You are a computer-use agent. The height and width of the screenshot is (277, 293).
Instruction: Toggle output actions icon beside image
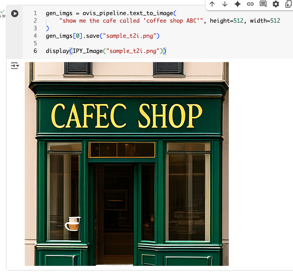(15, 66)
